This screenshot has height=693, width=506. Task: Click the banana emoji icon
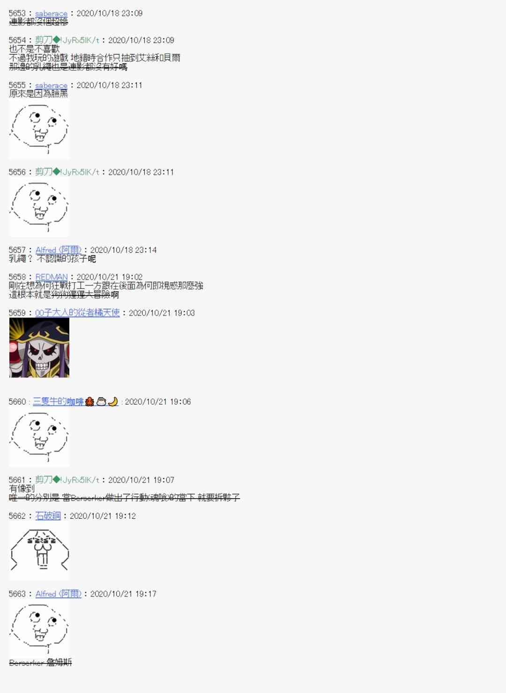point(113,402)
